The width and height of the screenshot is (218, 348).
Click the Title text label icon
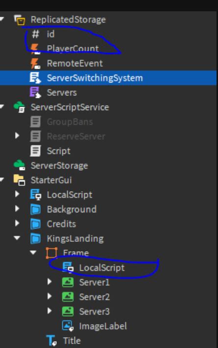click(51, 341)
